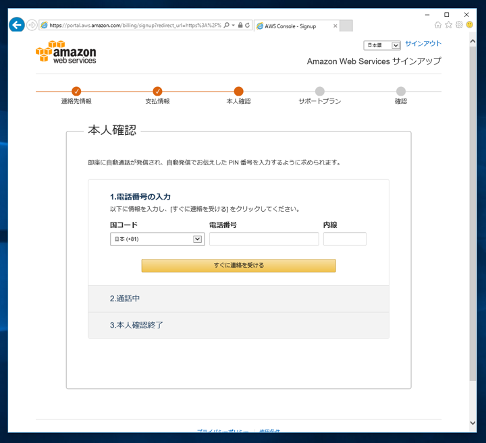Image resolution: width=486 pixels, height=443 pixels.
Task: Click the address bar URL field
Action: (x=135, y=26)
